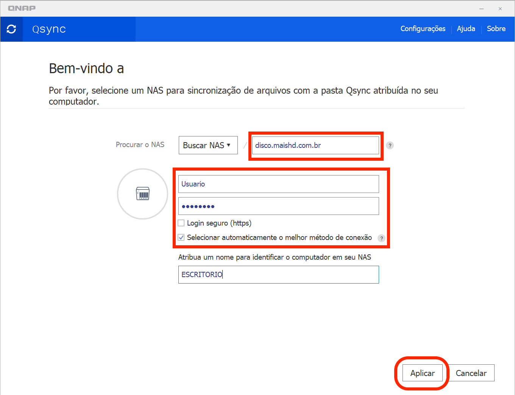This screenshot has width=515, height=395.
Task: Focus the disco.maishd.com.br address field
Action: 315,146
